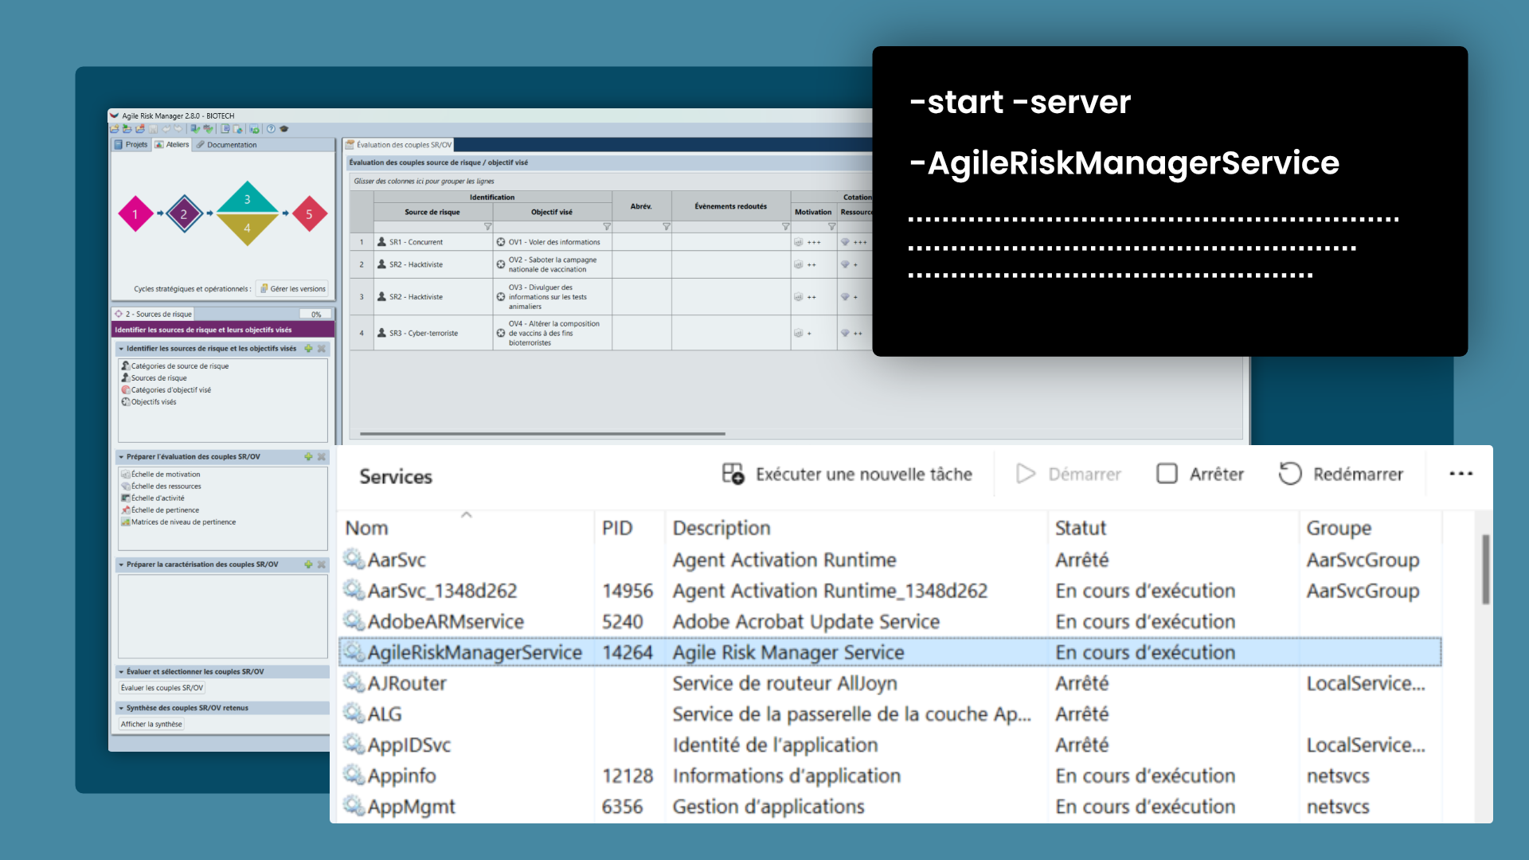Image resolution: width=1529 pixels, height=860 pixels.
Task: Switch to the Projets tab
Action: (x=131, y=145)
